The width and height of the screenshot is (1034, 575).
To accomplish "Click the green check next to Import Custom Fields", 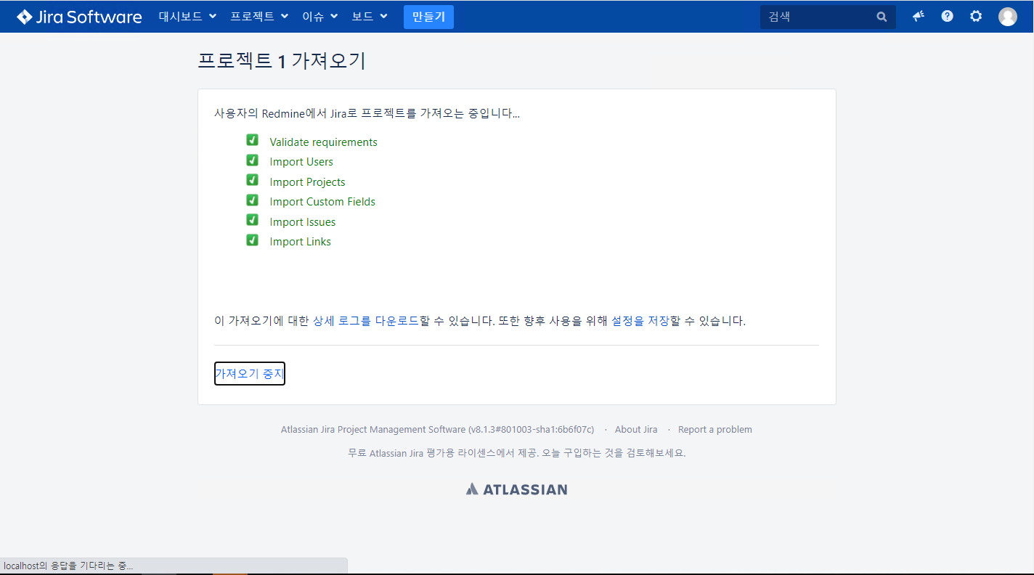I will pyautogui.click(x=253, y=200).
